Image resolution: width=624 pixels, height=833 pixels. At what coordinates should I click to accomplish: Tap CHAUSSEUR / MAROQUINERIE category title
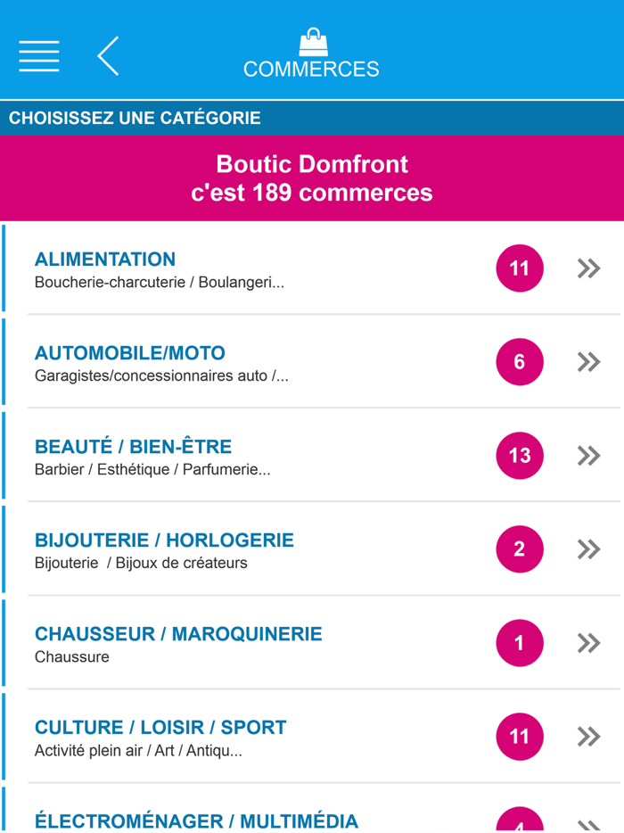click(x=177, y=634)
